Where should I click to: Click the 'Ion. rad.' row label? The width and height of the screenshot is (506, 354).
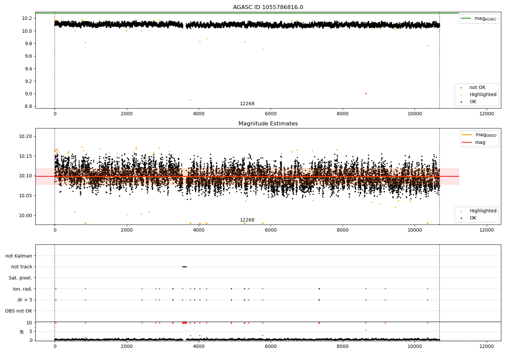coord(23,289)
